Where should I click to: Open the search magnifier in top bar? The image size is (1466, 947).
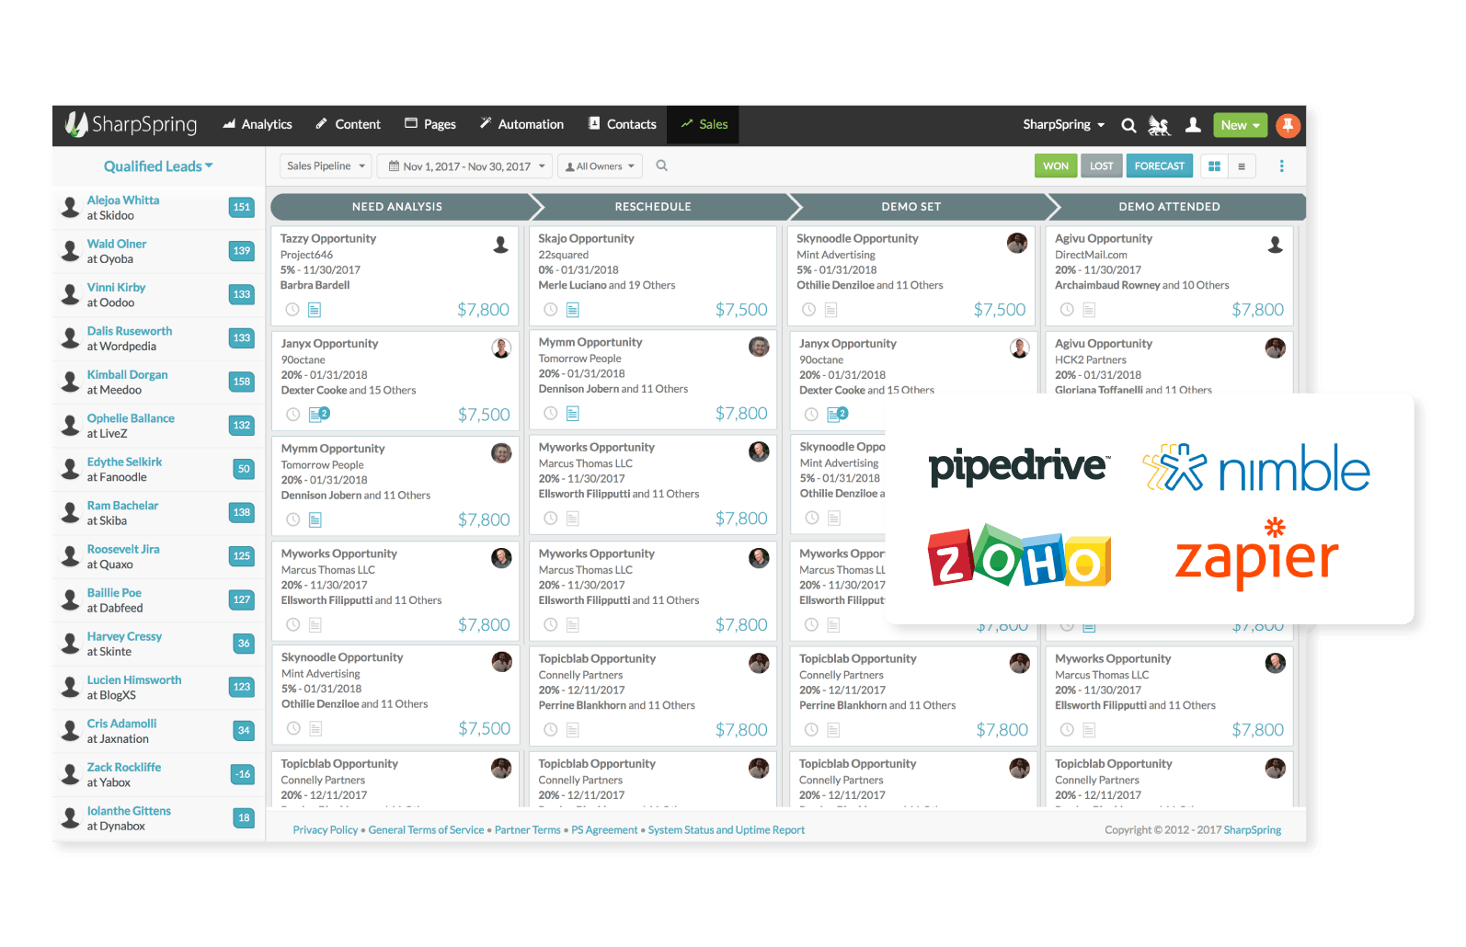click(x=1128, y=125)
